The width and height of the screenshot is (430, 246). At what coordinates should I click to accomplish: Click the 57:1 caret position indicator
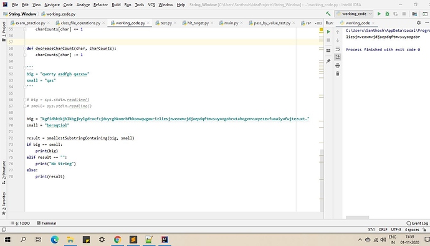[x=371, y=230]
